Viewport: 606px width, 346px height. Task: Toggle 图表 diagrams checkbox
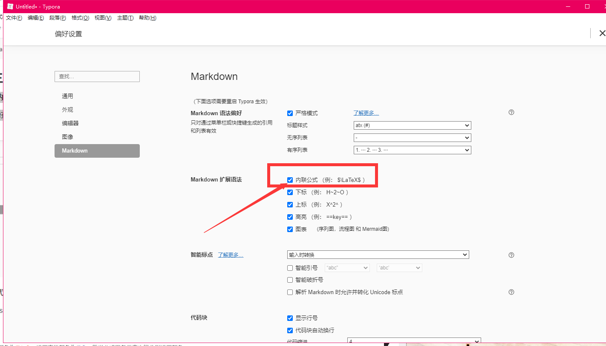[x=290, y=229]
